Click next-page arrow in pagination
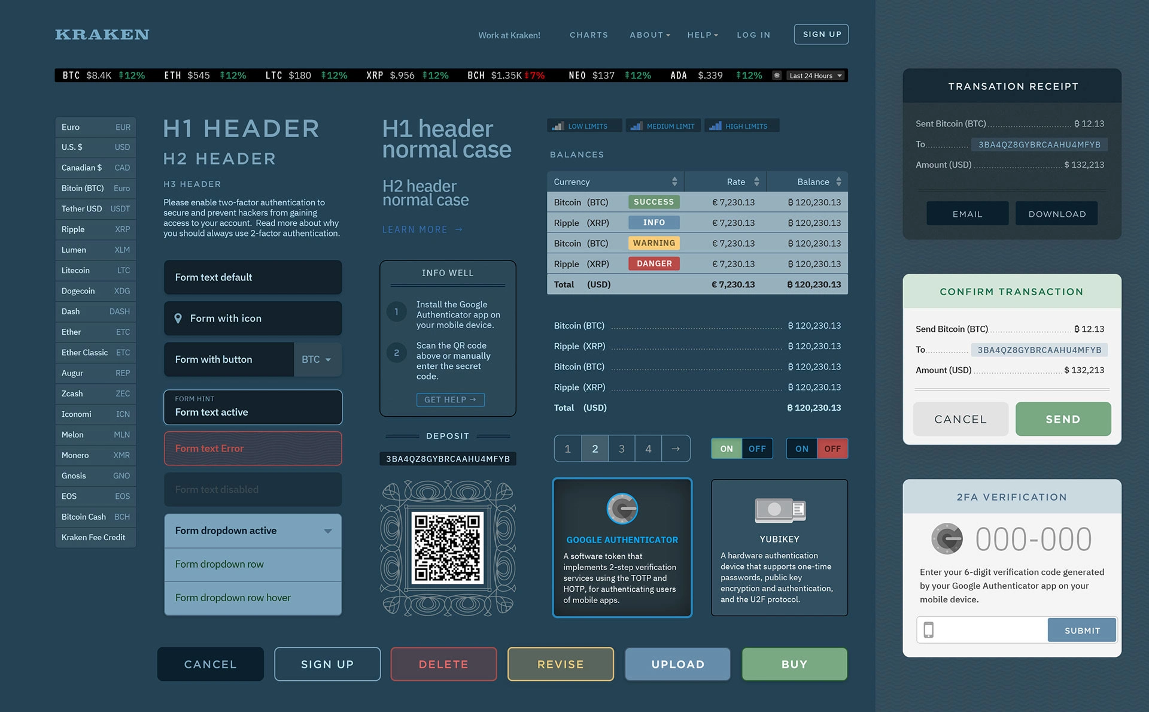This screenshot has height=712, width=1149. point(676,449)
